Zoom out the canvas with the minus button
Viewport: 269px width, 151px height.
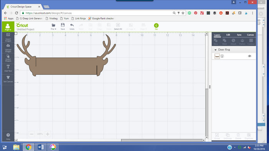32,134
